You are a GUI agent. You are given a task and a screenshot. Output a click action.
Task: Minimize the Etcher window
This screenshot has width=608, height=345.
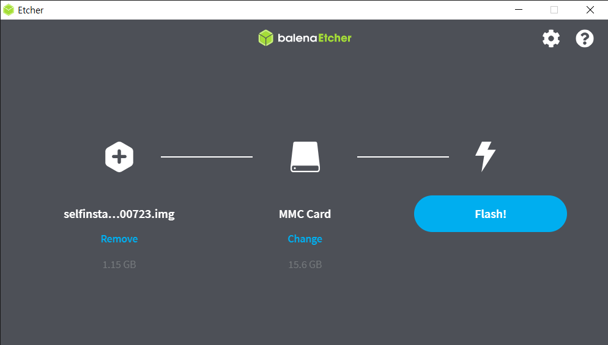(519, 10)
